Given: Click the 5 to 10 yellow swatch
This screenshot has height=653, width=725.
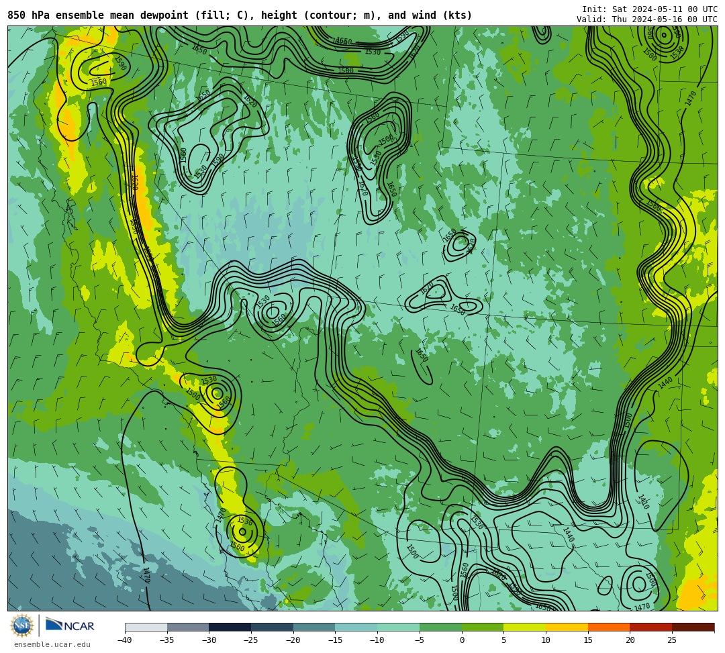Looking at the screenshot, I should (x=525, y=627).
